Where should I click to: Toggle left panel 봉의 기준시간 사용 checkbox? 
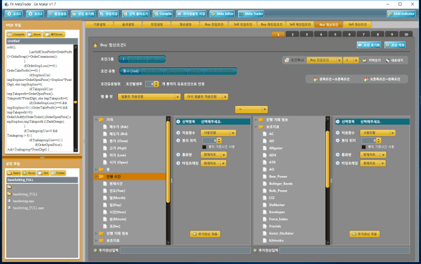point(205,146)
